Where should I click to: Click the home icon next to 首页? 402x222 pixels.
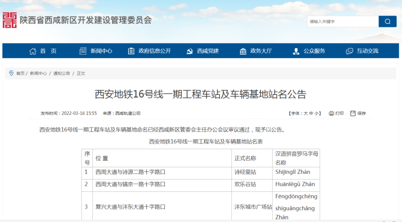tap(33, 51)
